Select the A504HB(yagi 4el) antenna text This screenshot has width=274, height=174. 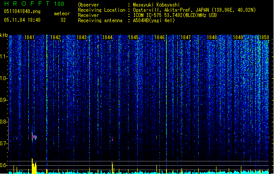click(154, 20)
